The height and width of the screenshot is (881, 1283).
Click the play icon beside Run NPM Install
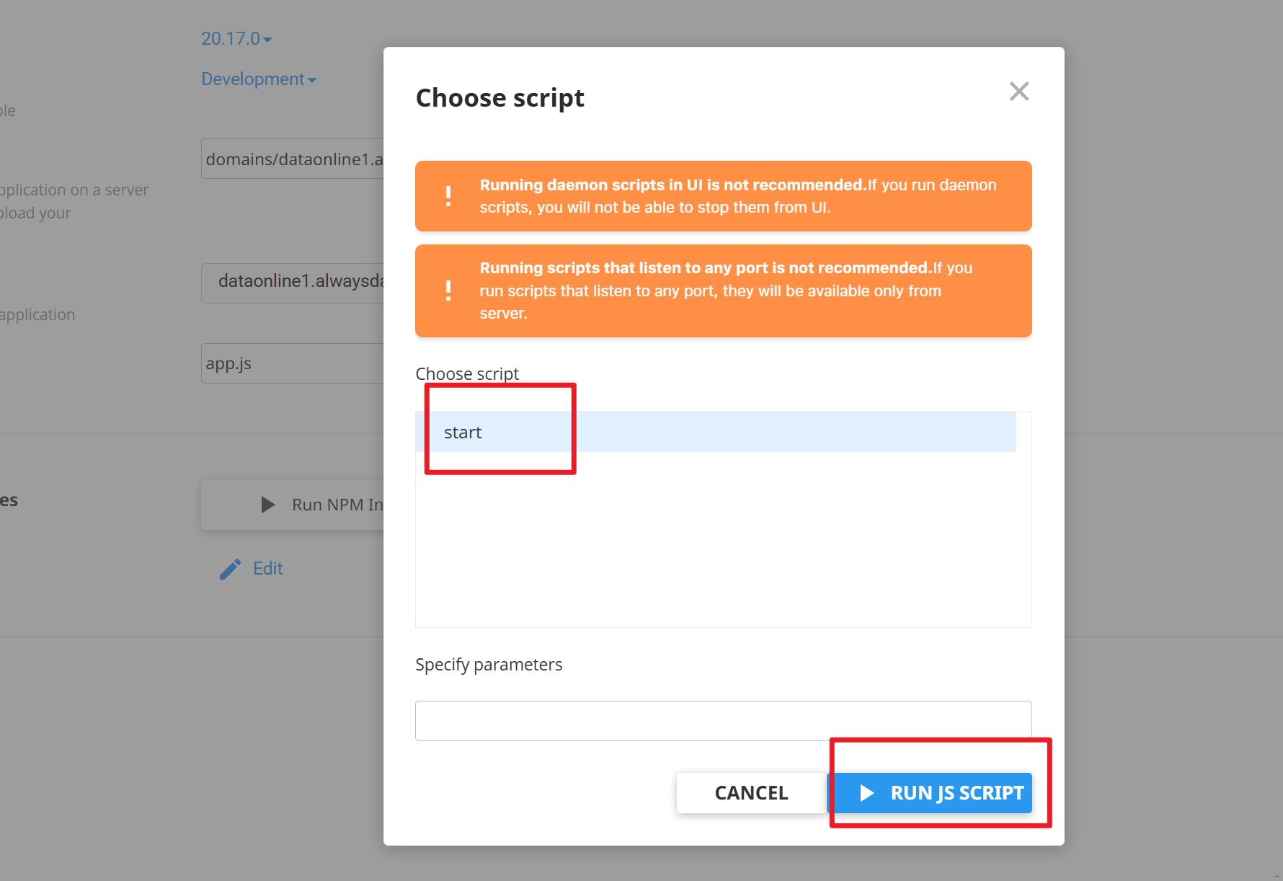[268, 505]
